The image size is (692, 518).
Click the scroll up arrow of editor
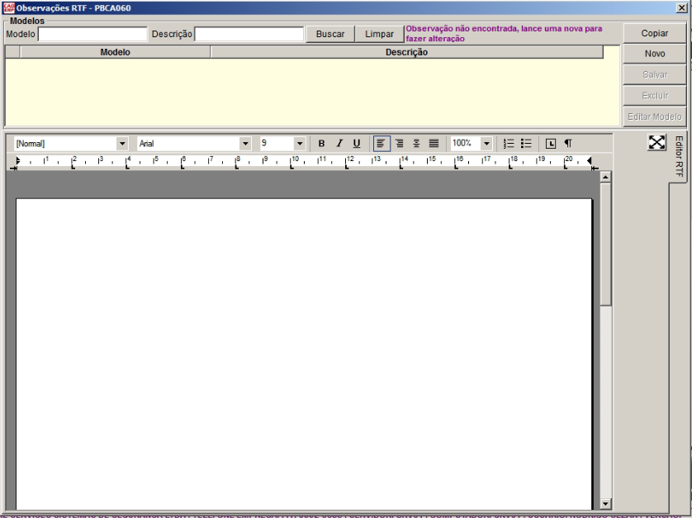coord(605,177)
